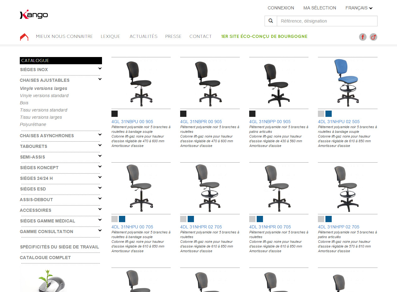Viewport: 397px width, 292px height.
Task: Open the Français language dropdown
Action: click(x=359, y=8)
